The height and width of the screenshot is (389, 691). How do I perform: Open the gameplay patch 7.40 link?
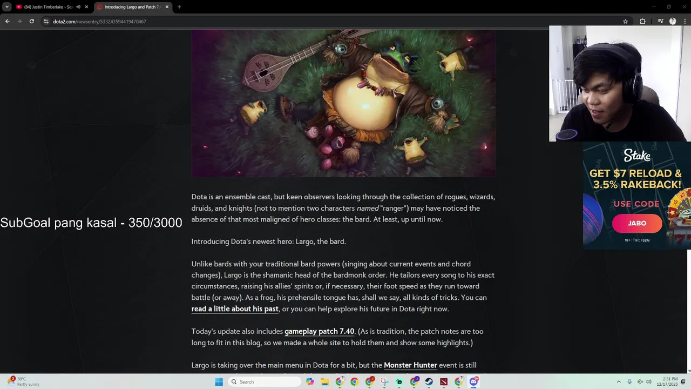[x=319, y=331]
